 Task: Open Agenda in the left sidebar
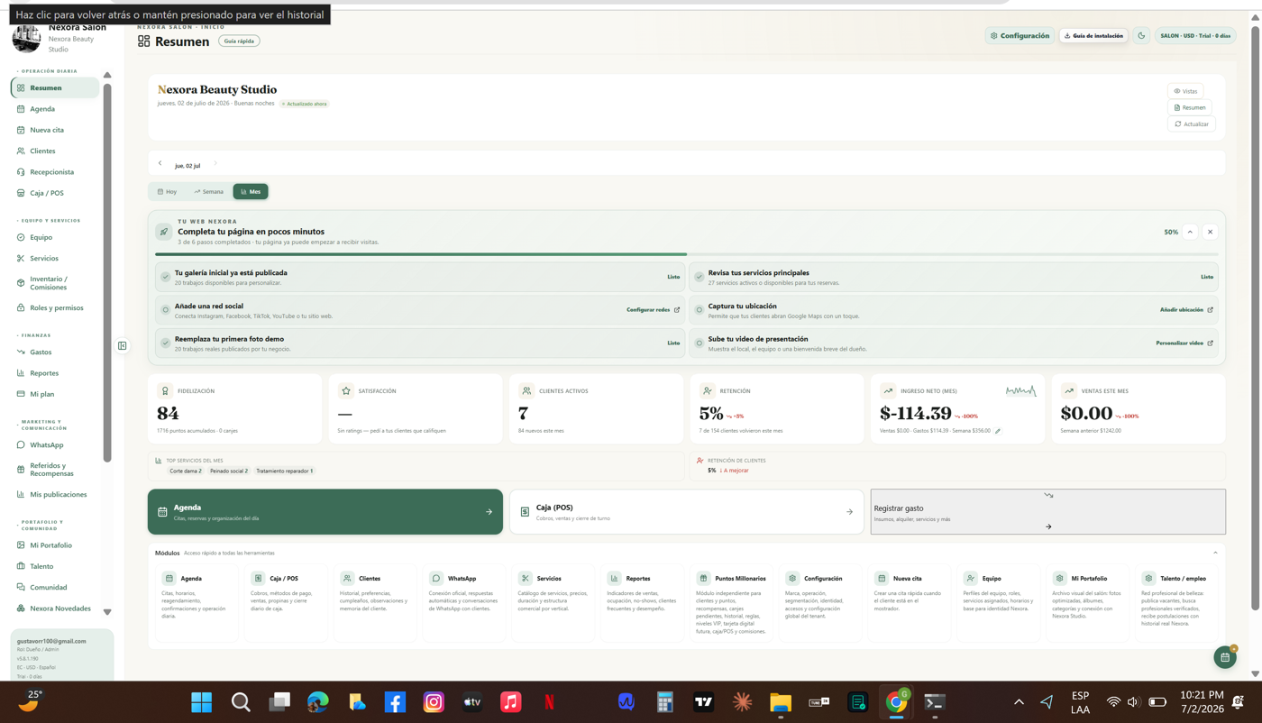[x=42, y=109]
